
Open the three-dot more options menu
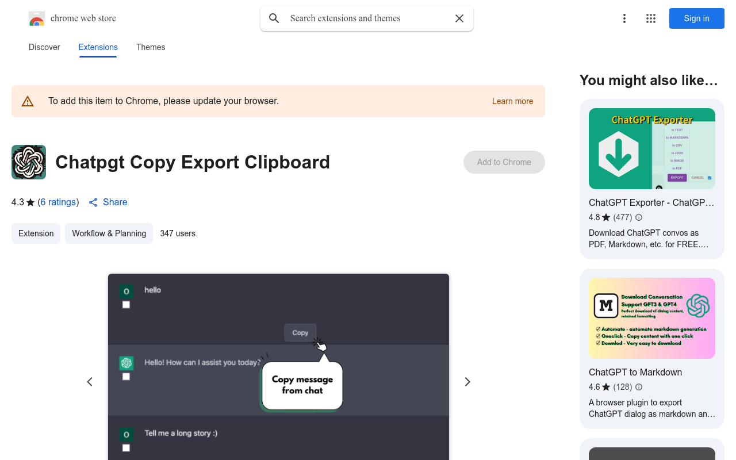[624, 18]
